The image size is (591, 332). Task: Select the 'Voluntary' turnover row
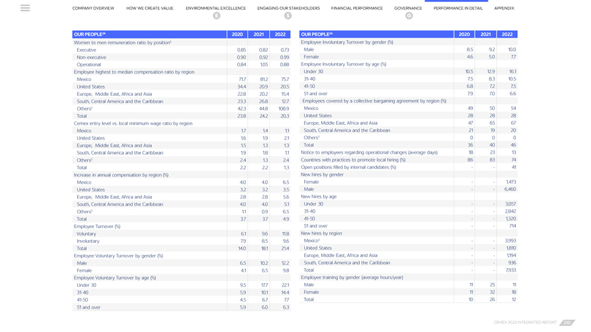point(181,234)
